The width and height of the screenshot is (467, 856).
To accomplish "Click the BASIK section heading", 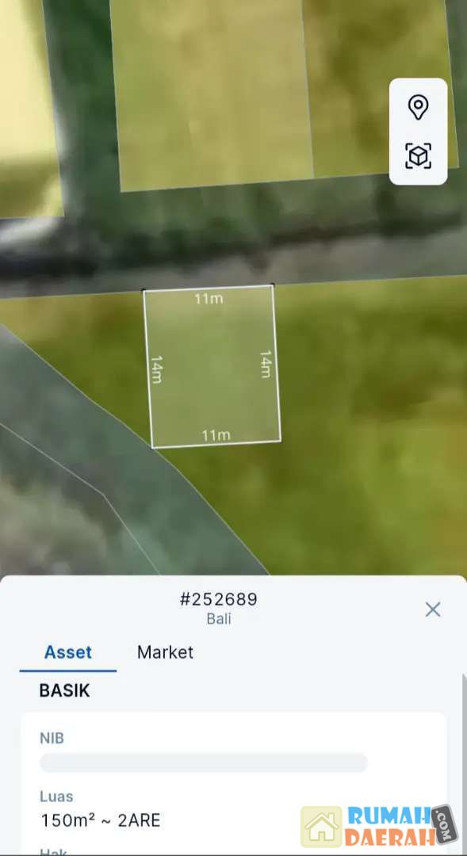I will [x=64, y=690].
